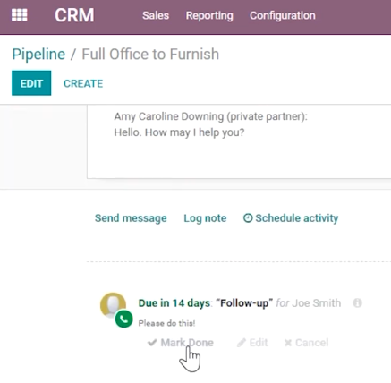Viewport: 391px width, 383px height.
Task: Open the Sales menu
Action: (156, 15)
